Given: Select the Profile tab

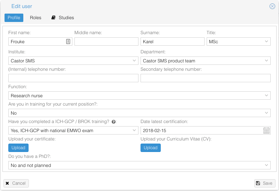Looking at the screenshot, I should (14, 18).
